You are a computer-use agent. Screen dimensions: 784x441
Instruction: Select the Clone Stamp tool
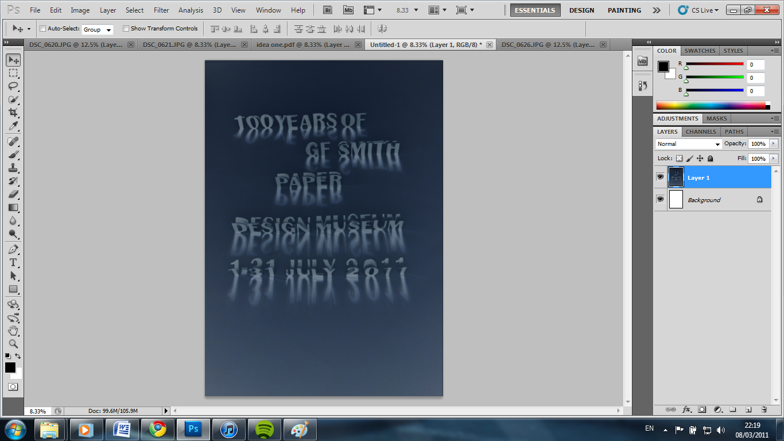coord(13,168)
